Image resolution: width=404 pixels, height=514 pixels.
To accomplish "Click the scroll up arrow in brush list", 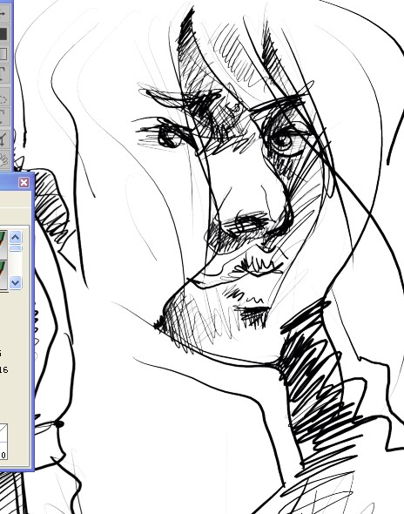I will (16, 237).
